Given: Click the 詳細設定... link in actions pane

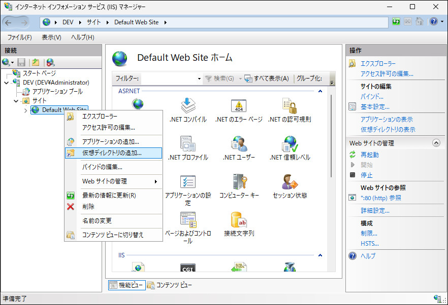Looking at the screenshot, I should point(375,211).
